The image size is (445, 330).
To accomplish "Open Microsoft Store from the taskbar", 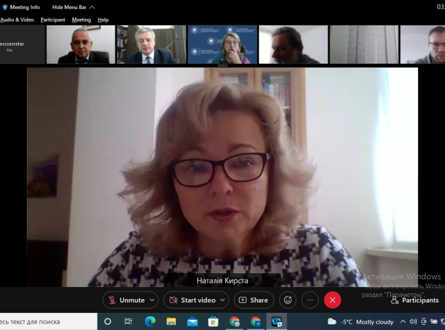I will tap(213, 321).
